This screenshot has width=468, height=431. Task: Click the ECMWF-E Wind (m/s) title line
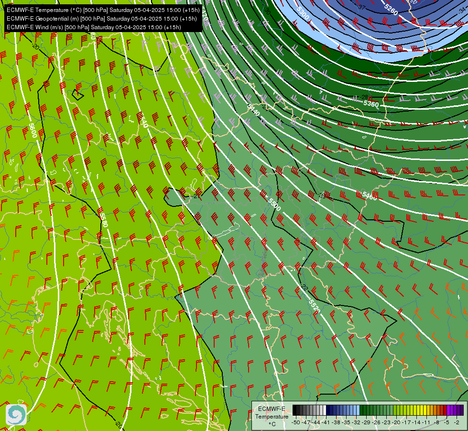[94, 27]
